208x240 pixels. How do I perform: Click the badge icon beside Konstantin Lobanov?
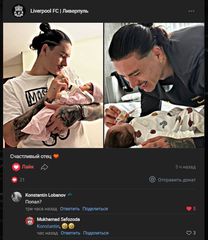pos(70,195)
